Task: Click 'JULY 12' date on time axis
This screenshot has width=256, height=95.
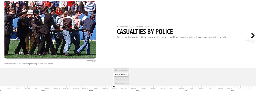Action: point(250,89)
